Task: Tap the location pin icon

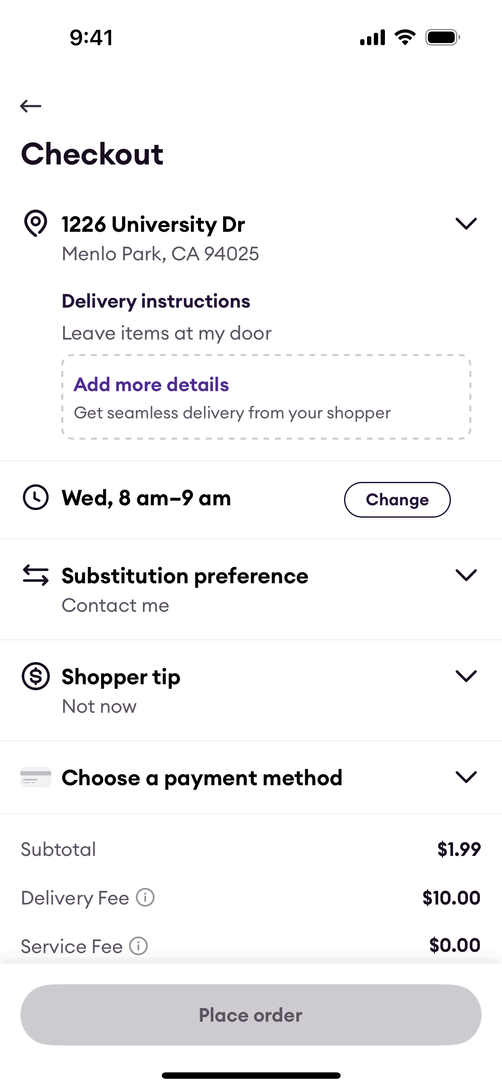Action: 36,223
